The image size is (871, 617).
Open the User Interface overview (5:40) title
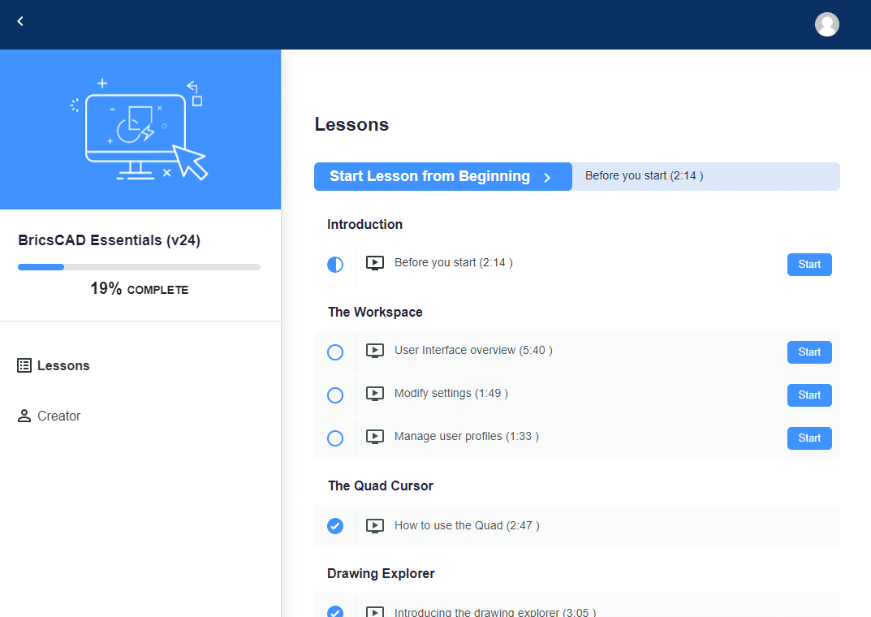473,350
